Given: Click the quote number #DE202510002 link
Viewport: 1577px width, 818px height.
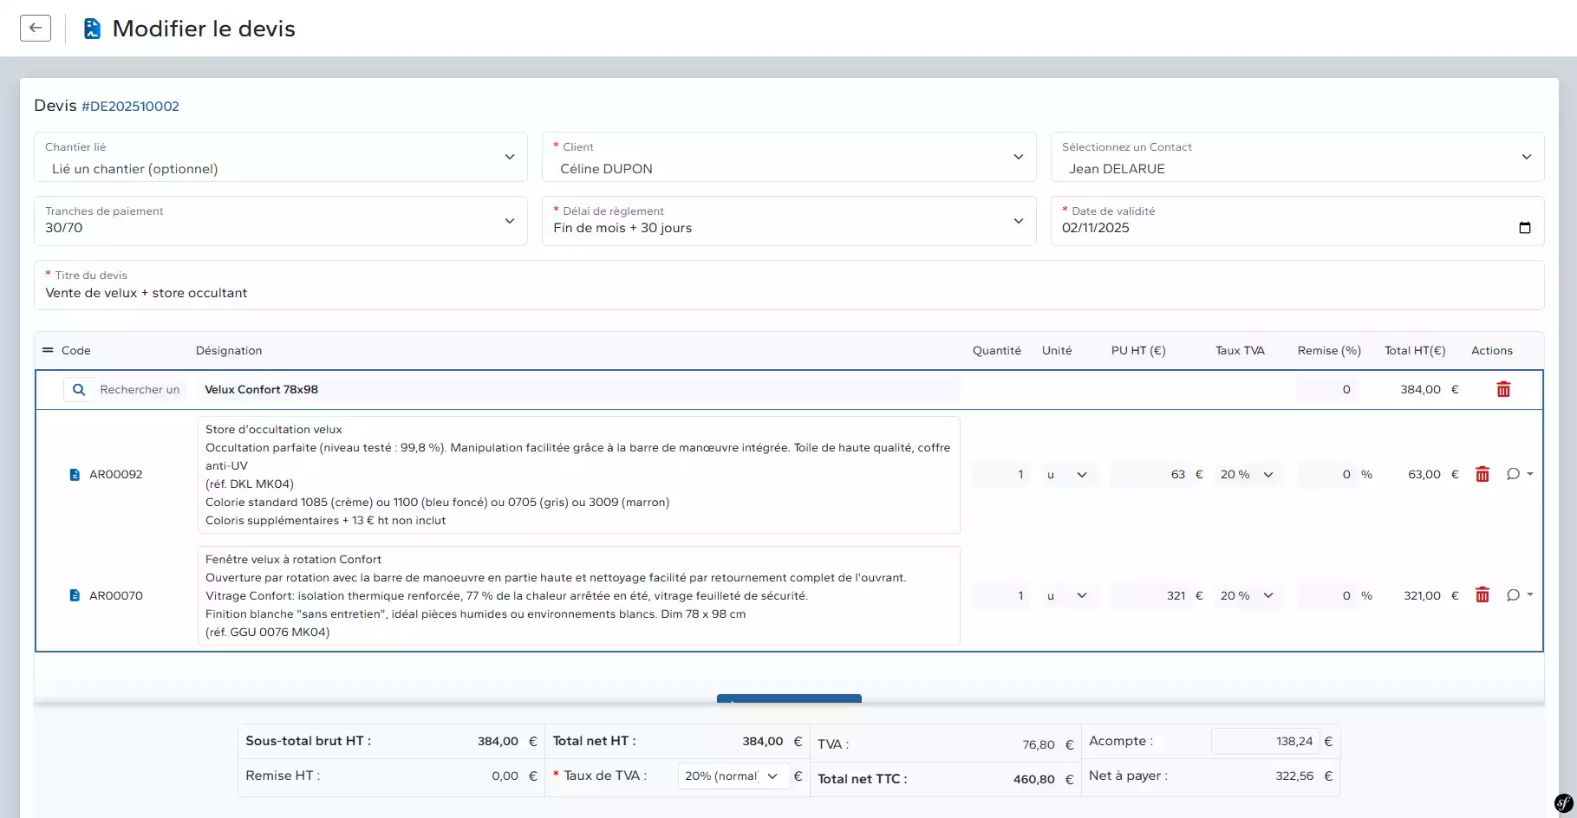Looking at the screenshot, I should click(130, 107).
